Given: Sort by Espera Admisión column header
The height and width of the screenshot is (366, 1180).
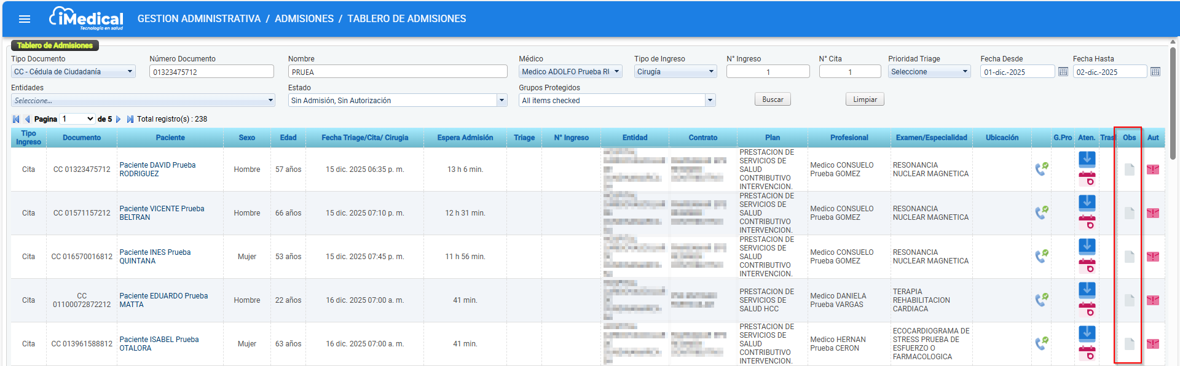Looking at the screenshot, I should [465, 138].
